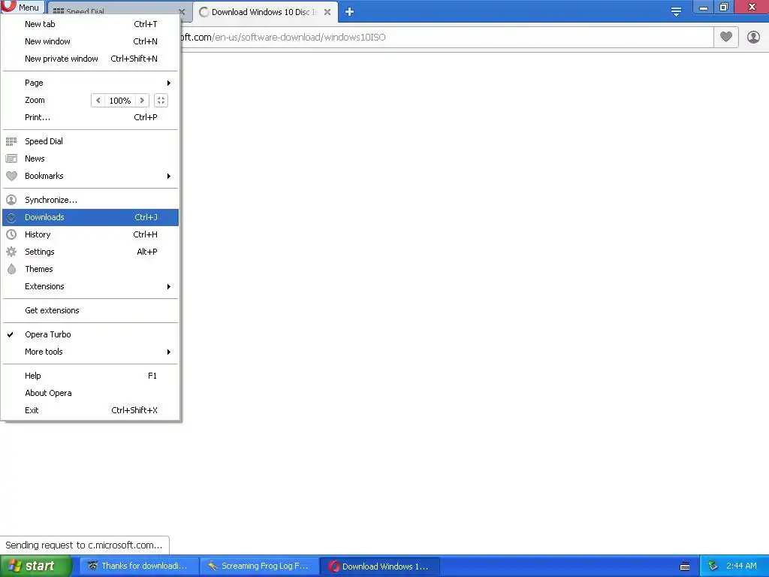
Task: Expand the More tools submenu arrow
Action: pos(169,352)
